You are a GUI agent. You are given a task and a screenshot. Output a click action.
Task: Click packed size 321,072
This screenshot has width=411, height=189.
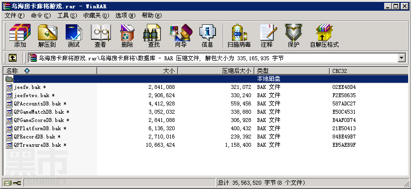coord(241,87)
